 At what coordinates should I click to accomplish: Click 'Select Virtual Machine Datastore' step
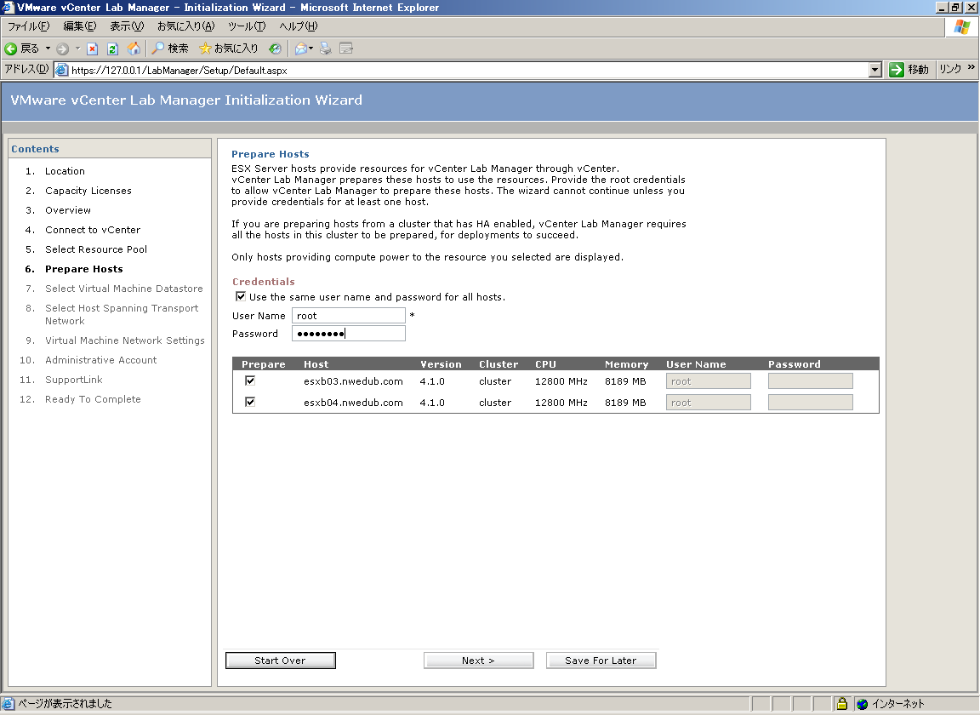(x=123, y=289)
